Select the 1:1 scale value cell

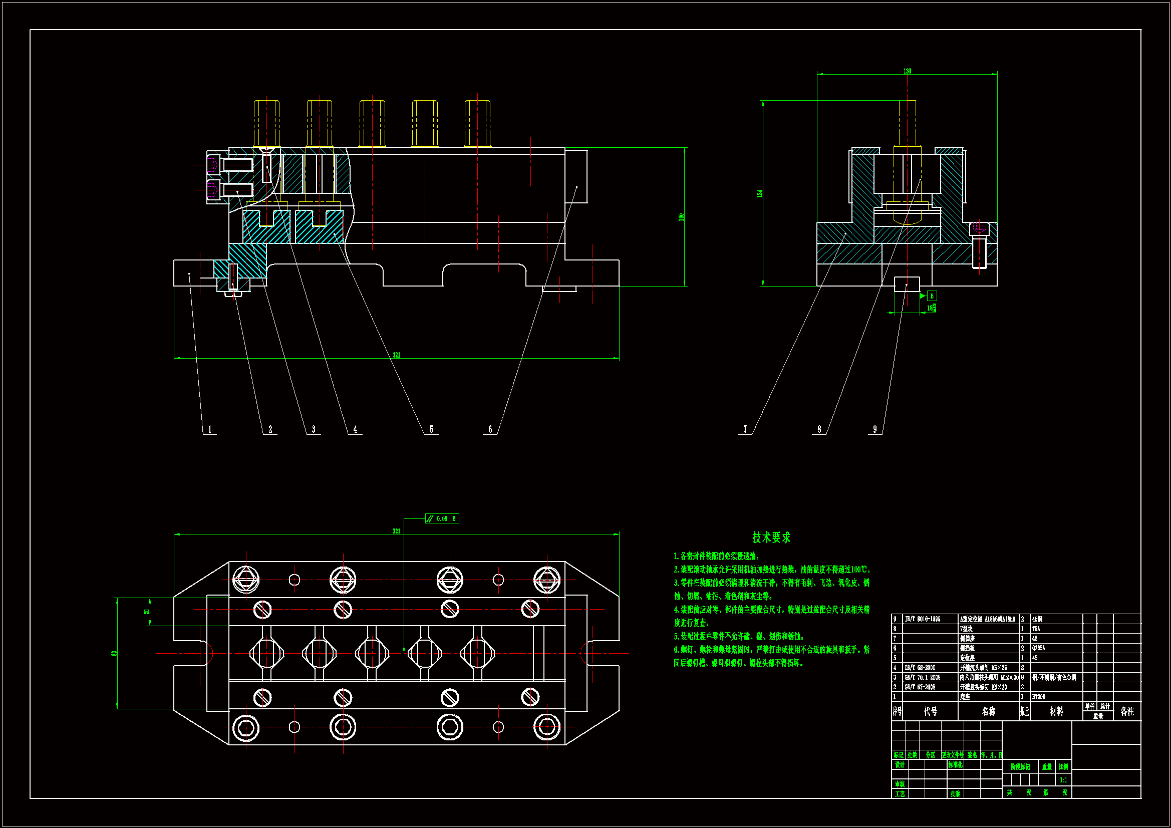(x=1063, y=780)
